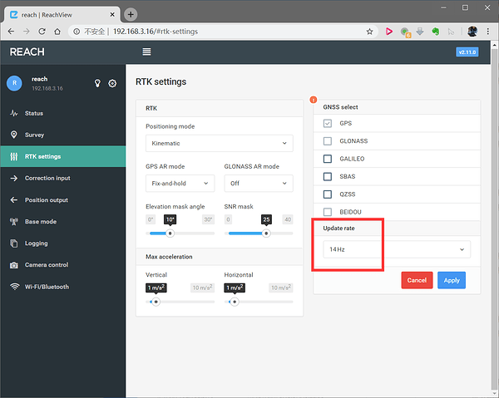This screenshot has height=398, width=499.
Task: Click the Camera control camera icon
Action: pyautogui.click(x=13, y=265)
